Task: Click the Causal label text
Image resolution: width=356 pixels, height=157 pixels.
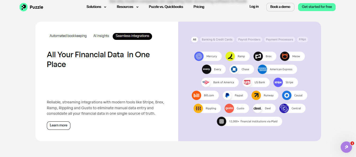Action: click(298, 95)
